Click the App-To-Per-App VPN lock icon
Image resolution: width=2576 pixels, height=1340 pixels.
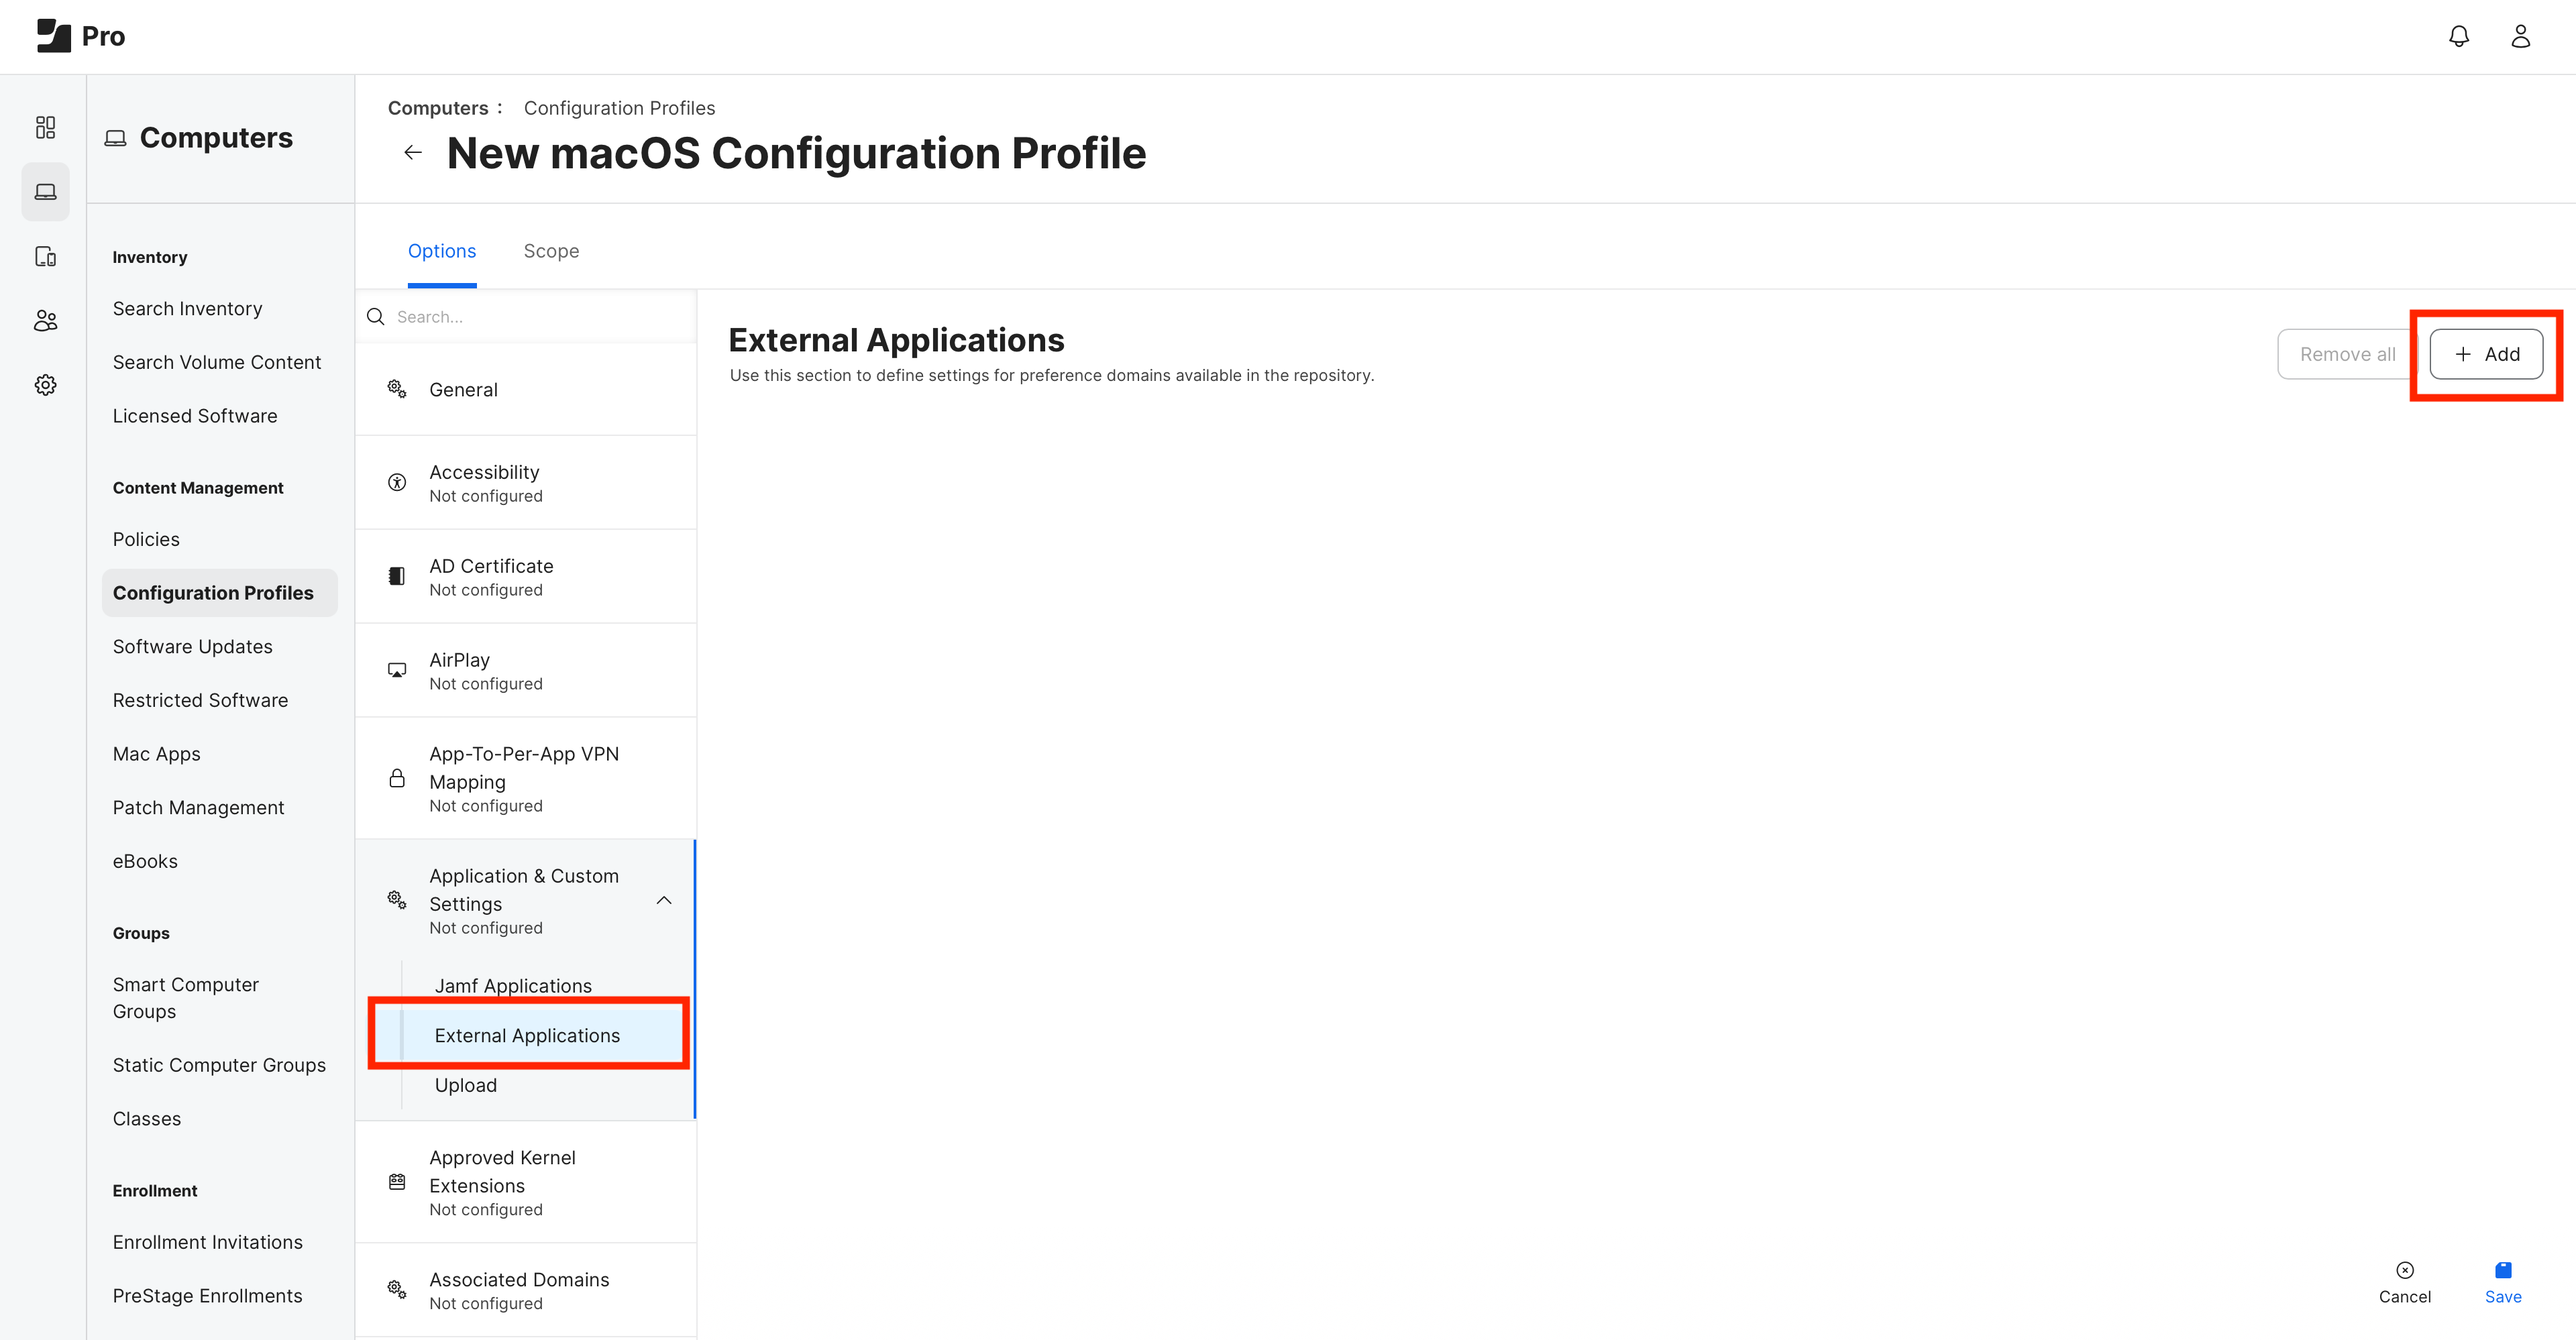397,778
